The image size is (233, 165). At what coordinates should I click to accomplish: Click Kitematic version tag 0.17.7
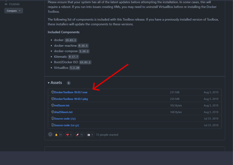pos(73,57)
